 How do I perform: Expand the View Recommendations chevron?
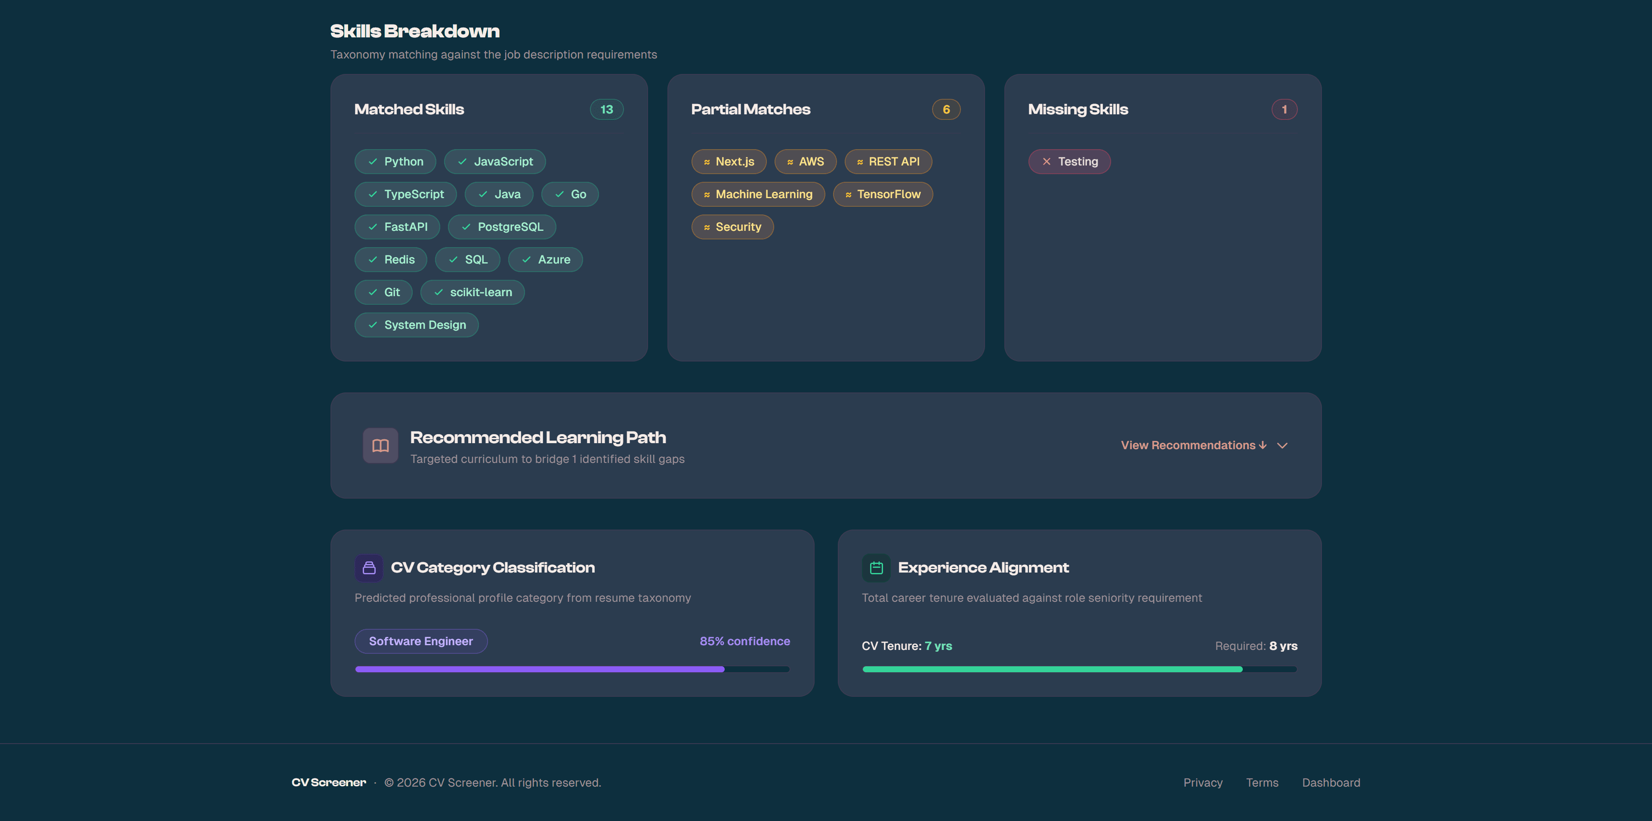(1282, 446)
